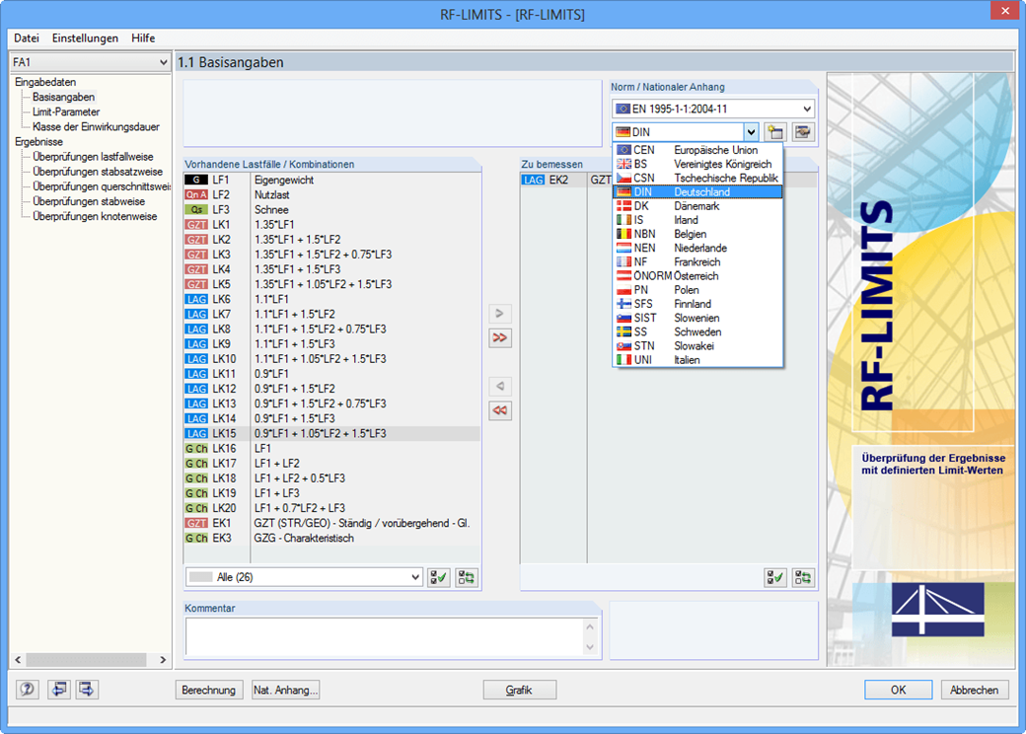Select all in available load cases list
This screenshot has height=734, width=1026.
pyautogui.click(x=438, y=578)
